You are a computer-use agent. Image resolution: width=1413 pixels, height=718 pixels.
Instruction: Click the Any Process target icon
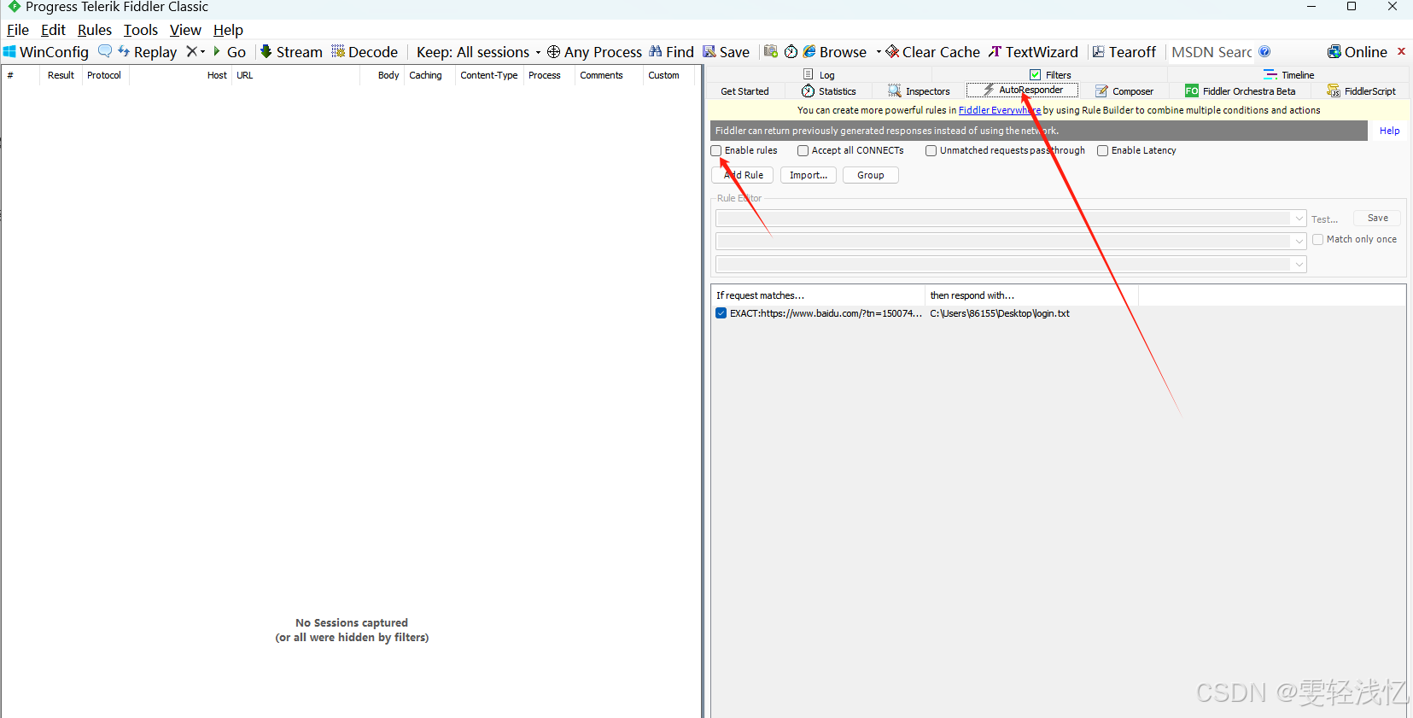[594, 52]
